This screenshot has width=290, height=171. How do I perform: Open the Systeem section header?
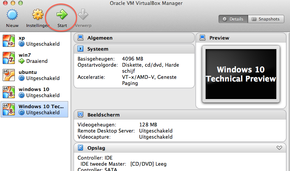pyautogui.click(x=98, y=49)
